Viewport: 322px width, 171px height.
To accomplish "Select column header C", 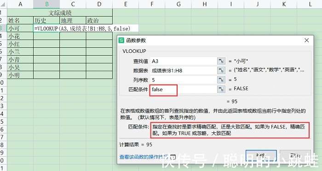I will 73,4.
